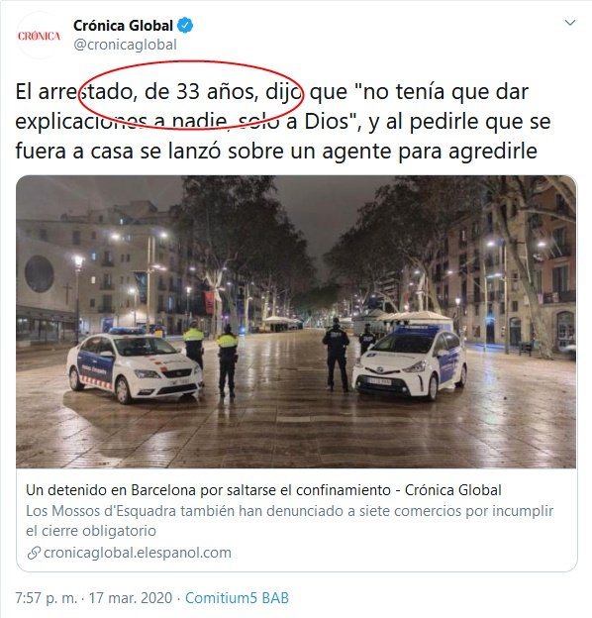Open the tweet options chevron menu
Screen dimensions: 592x618
pos(570,23)
